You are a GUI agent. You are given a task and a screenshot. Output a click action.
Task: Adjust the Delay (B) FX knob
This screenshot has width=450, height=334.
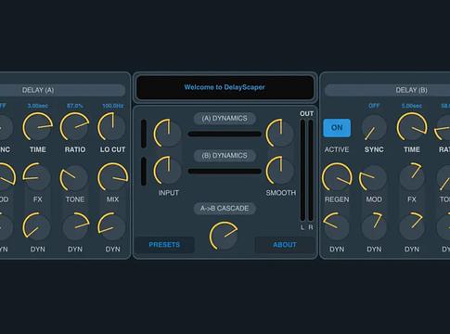pyautogui.click(x=412, y=177)
